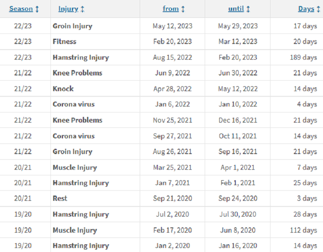The width and height of the screenshot is (323, 252).
Task: Click the sort arrows icon next to until
Action: 248,9
